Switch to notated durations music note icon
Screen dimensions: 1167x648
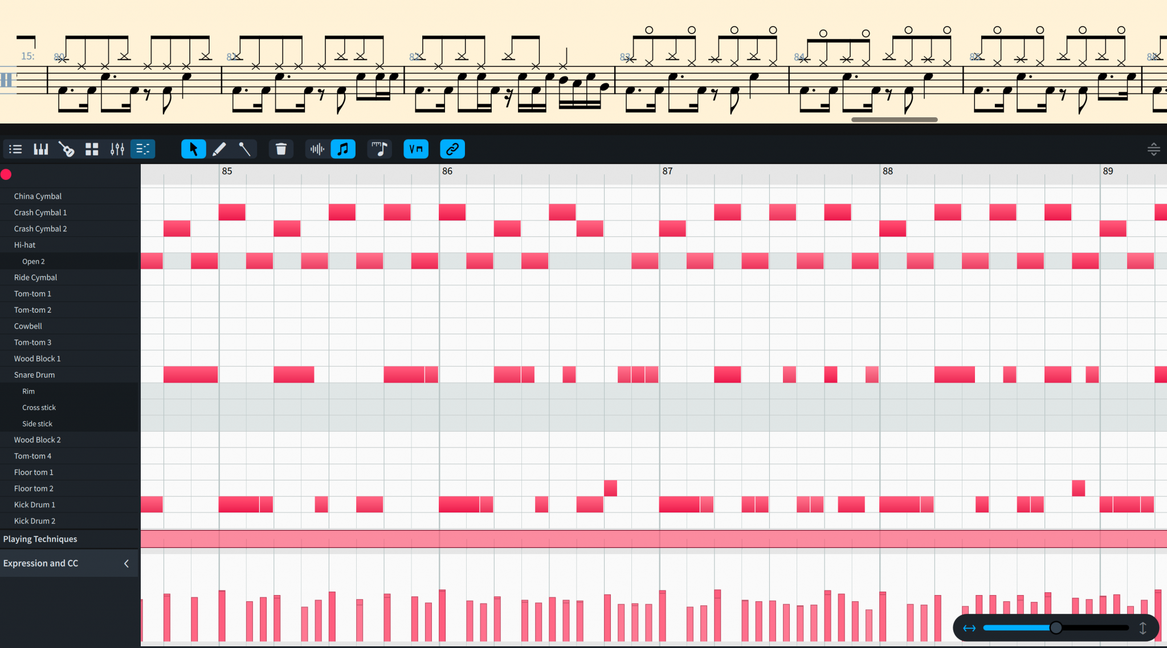tap(343, 149)
